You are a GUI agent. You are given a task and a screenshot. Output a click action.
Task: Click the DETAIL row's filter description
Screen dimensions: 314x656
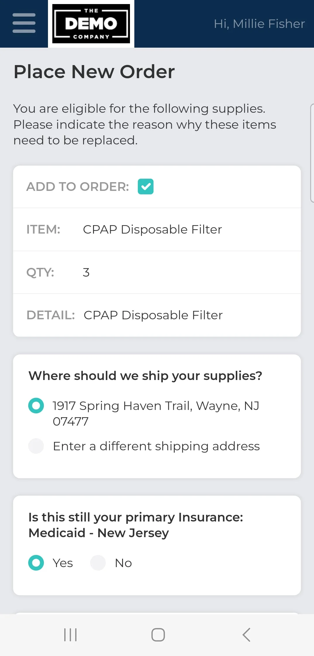coord(153,315)
